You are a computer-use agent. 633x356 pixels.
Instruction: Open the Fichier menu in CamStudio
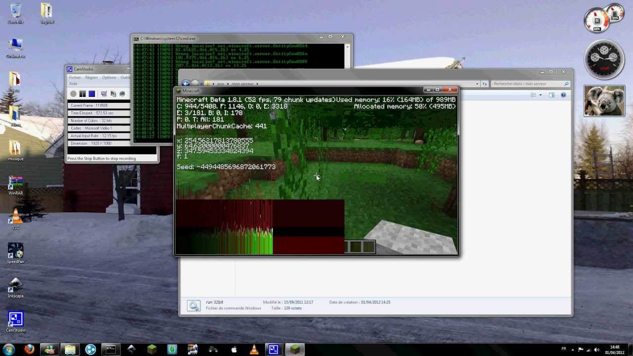pos(75,78)
